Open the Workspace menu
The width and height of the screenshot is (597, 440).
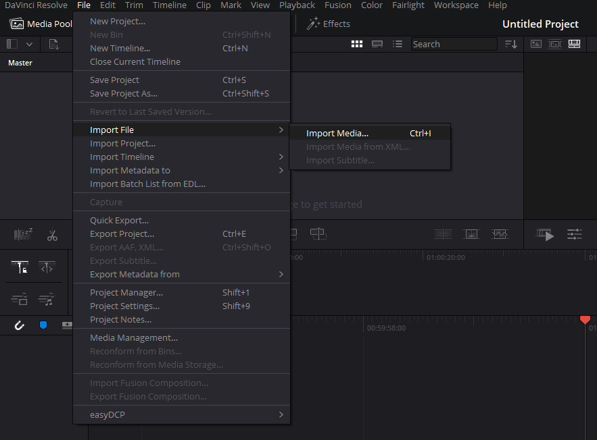tap(456, 5)
